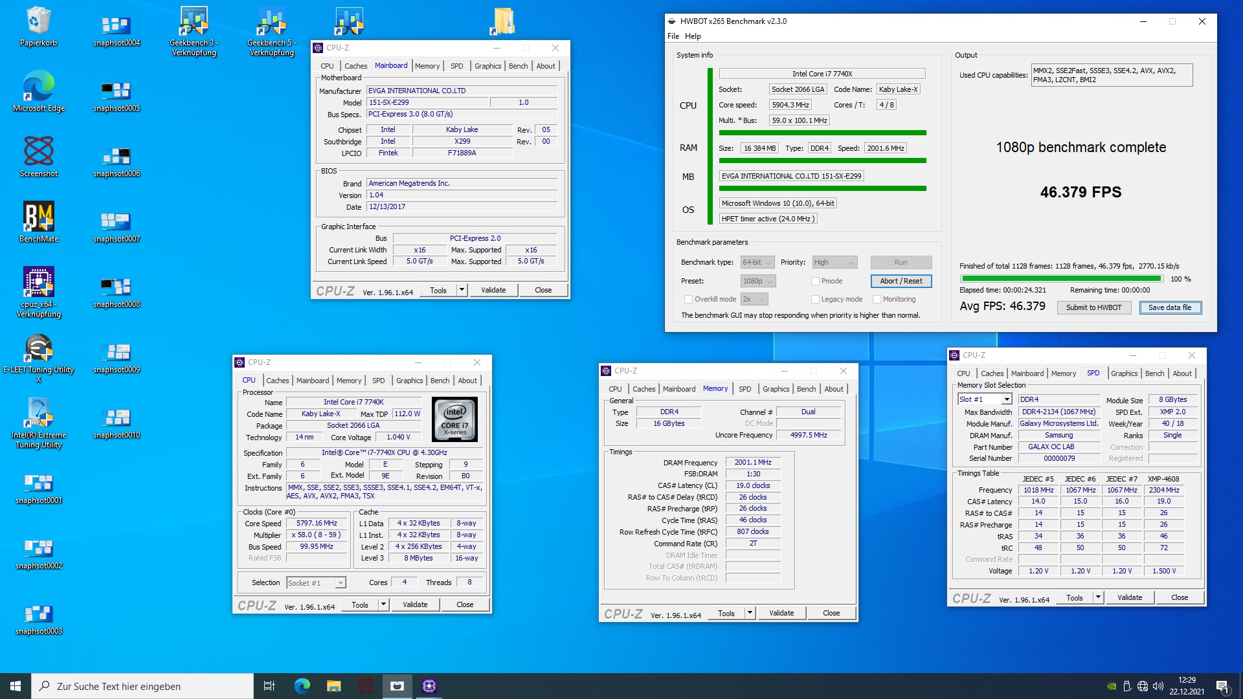The image size is (1243, 699).
Task: Open the Screenshot desktop shortcut
Action: coord(39,157)
